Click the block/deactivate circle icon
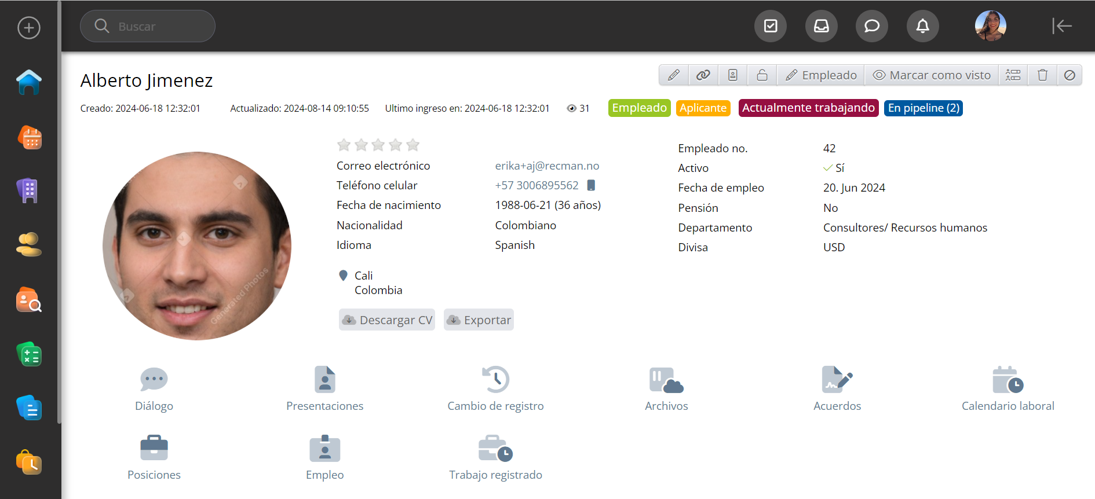The width and height of the screenshot is (1095, 499). click(1070, 75)
